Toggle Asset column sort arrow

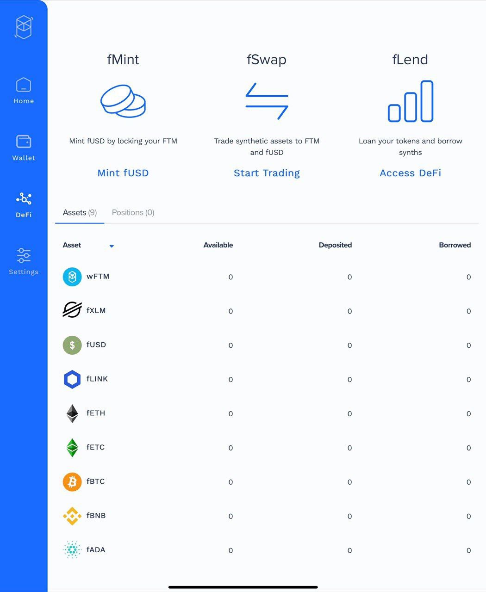click(112, 246)
